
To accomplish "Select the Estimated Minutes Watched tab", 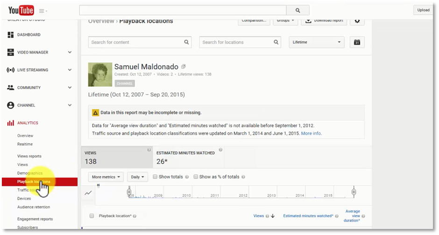I will coord(188,157).
